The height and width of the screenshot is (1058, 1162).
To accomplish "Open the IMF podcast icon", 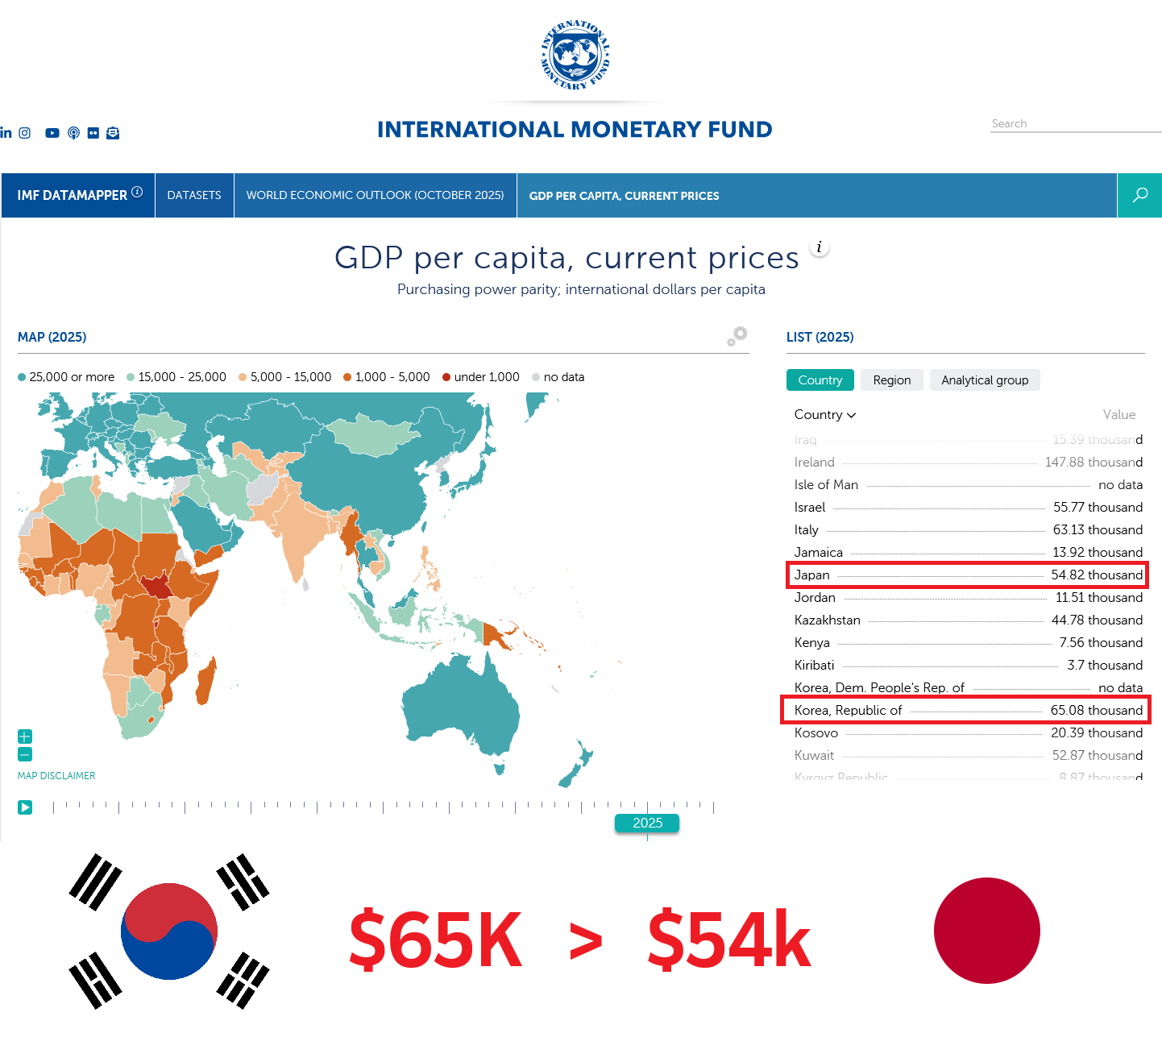I will click(x=73, y=133).
